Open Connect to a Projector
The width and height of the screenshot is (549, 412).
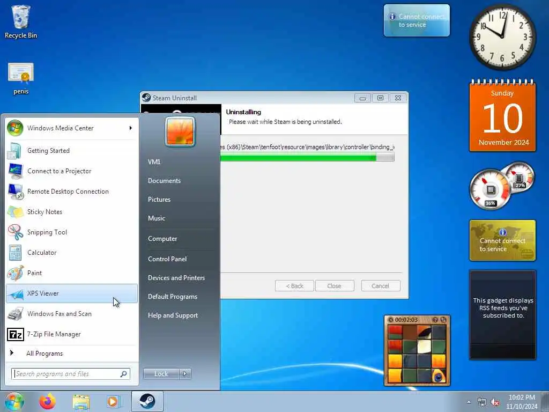(72, 171)
